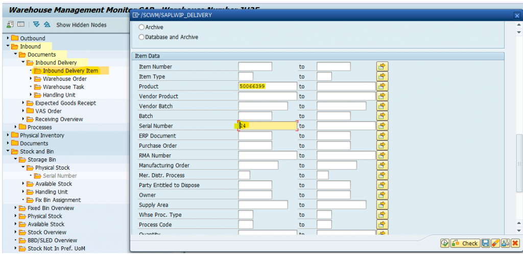Open multiple selection for Item Type
This screenshot has height=254, width=523.
[x=382, y=77]
